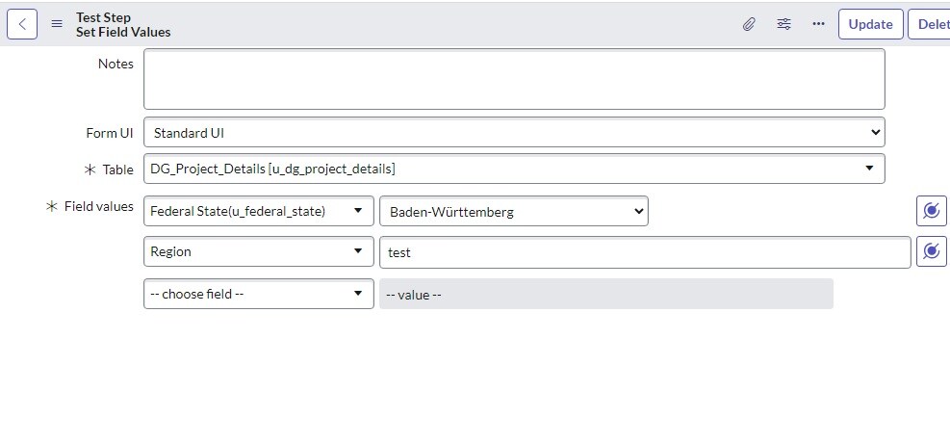950x443 pixels.
Task: Expand the Baden-Württemberg value dropdown
Action: pyautogui.click(x=514, y=211)
